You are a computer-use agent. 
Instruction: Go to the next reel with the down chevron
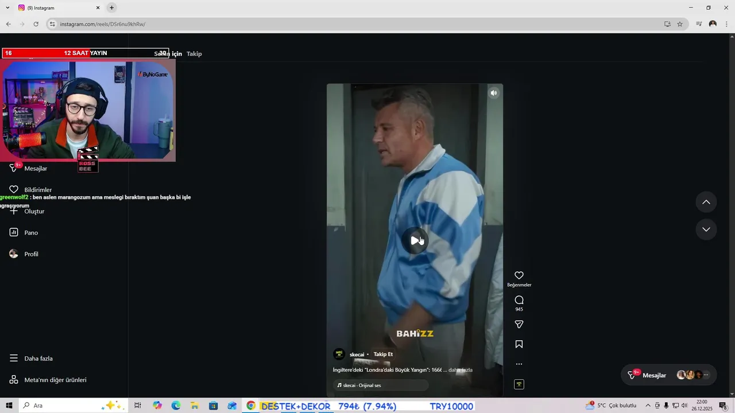(706, 229)
